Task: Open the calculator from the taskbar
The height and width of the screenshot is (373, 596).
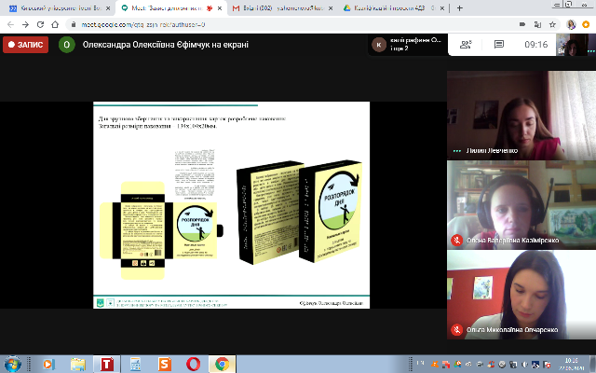Action: click(x=135, y=365)
